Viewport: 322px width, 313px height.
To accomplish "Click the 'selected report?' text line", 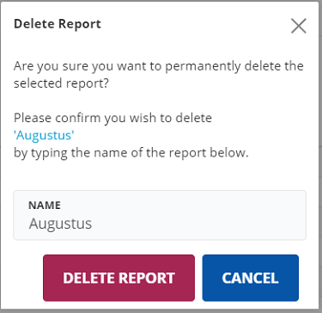I will (61, 83).
